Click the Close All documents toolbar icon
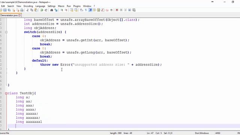 tap(18, 10)
